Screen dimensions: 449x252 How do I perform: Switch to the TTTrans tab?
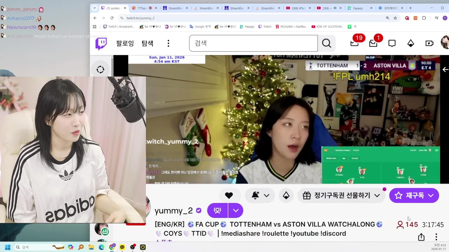145,8
